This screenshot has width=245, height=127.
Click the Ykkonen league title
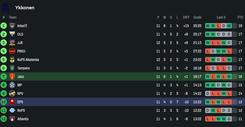[25, 7]
